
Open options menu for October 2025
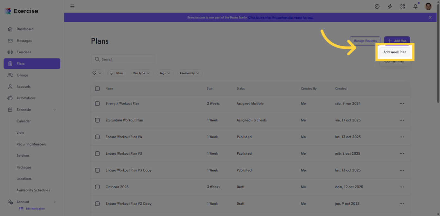402,187
